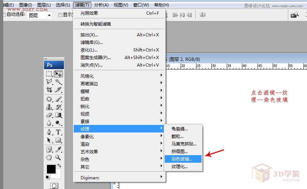This screenshot has width=307, height=189.
Task: Open the 图像(I) menu
Action: coord(26,5)
